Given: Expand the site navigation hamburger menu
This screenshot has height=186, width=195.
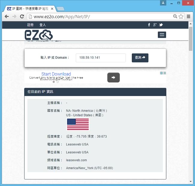Looking at the screenshot, I should (162, 35).
